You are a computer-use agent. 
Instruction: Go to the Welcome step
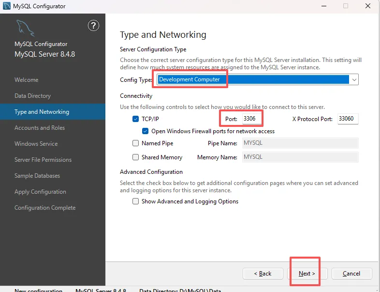coord(26,80)
